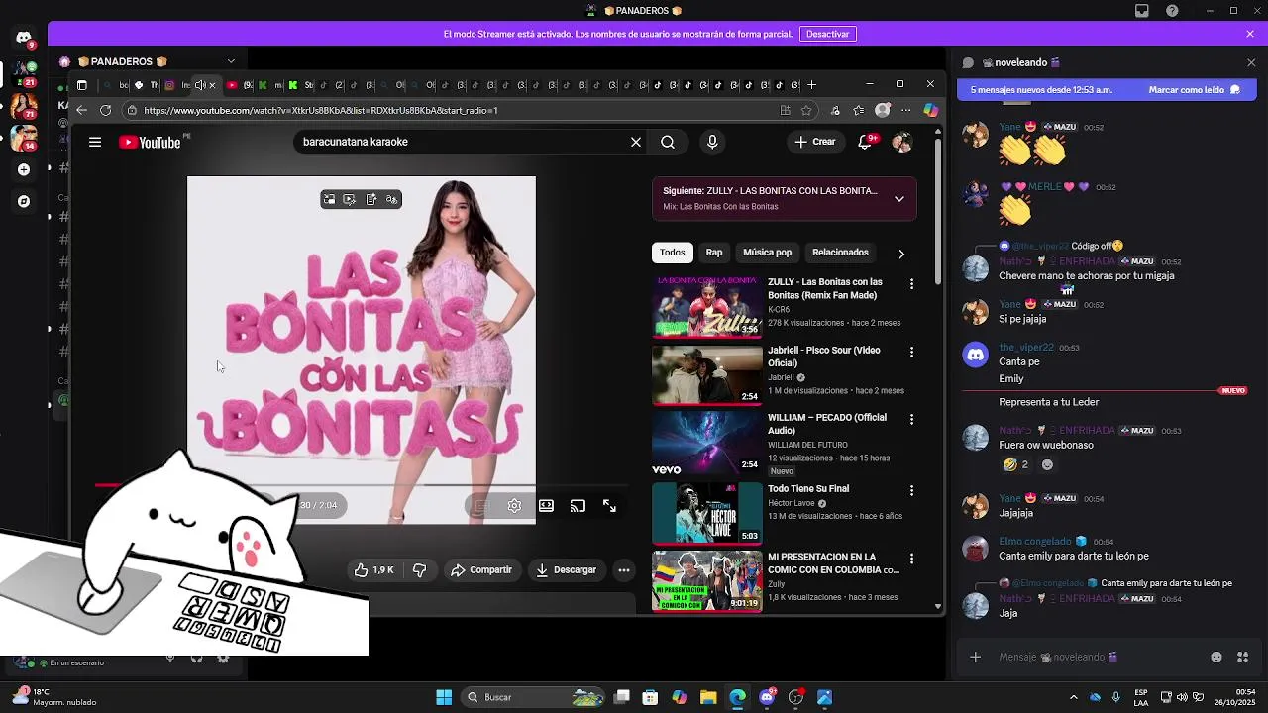Go to the YouTube home logo

150,143
